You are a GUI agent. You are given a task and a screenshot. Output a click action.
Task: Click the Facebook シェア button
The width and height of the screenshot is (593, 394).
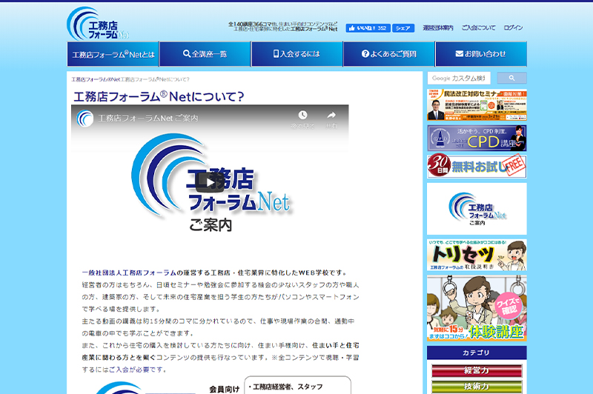pos(403,28)
